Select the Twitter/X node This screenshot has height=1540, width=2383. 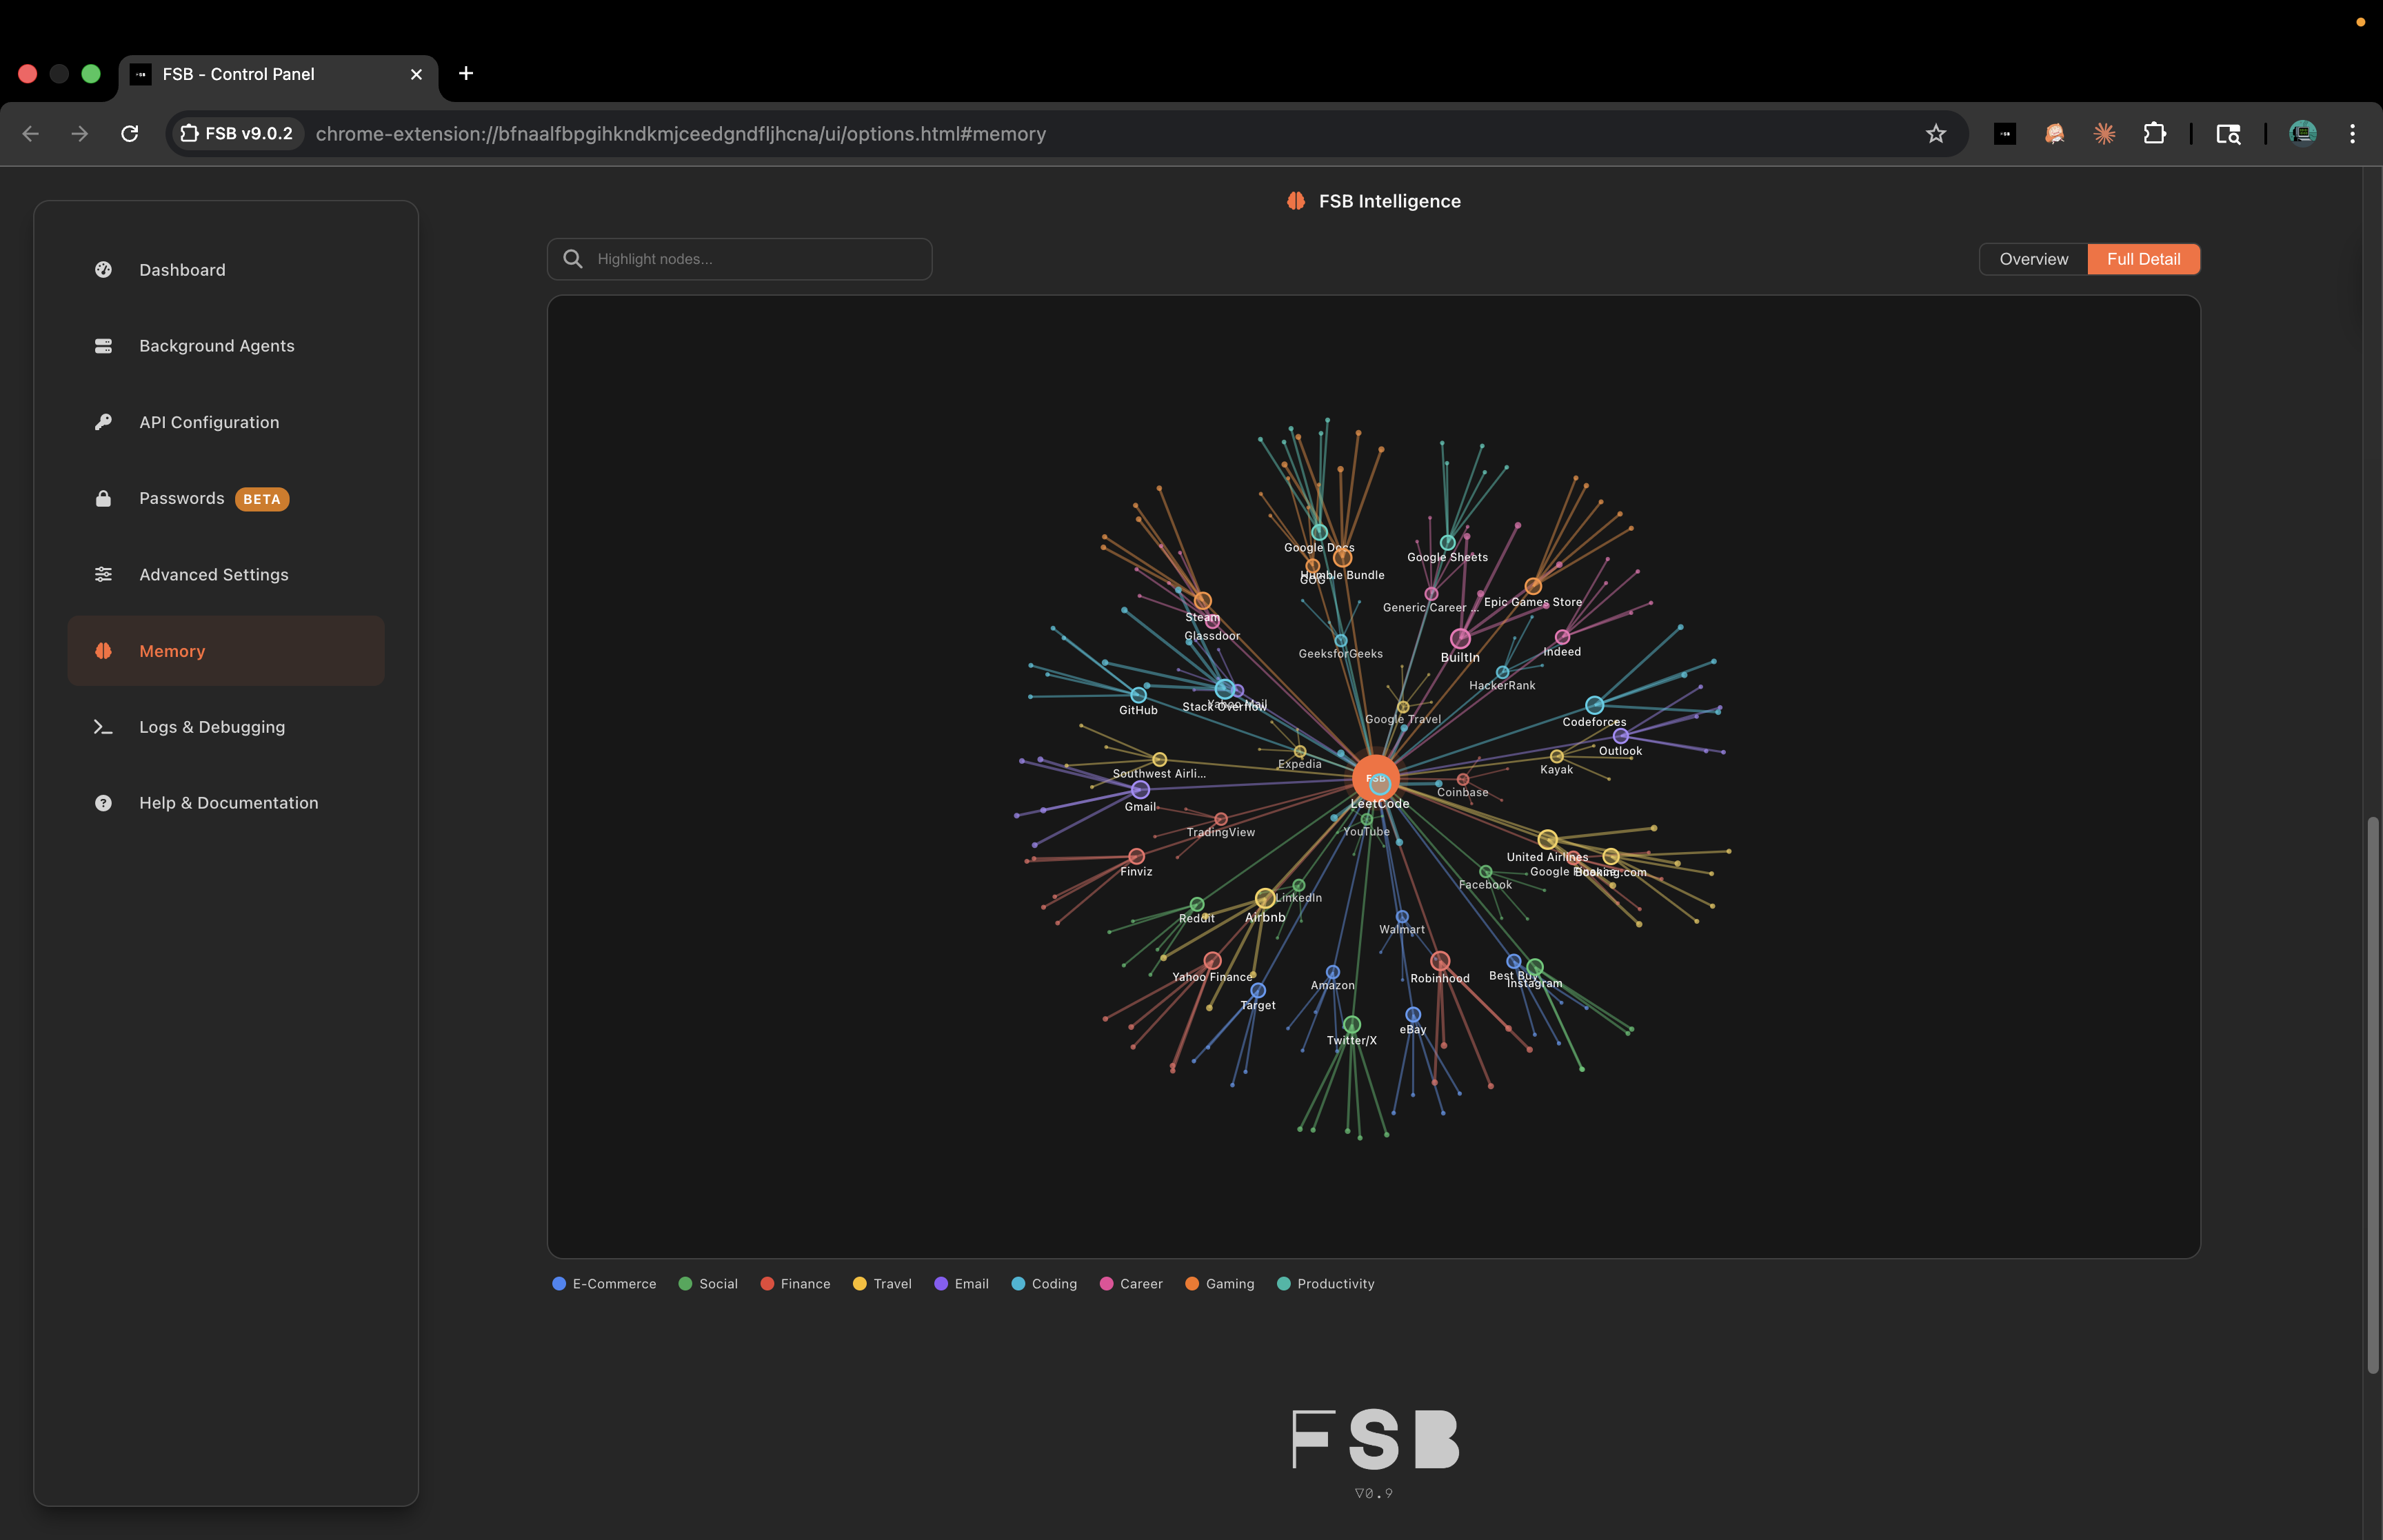coord(1352,1025)
